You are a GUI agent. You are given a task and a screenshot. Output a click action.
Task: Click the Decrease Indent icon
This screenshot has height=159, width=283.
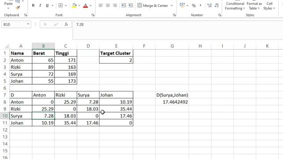pyautogui.click(x=124, y=5)
